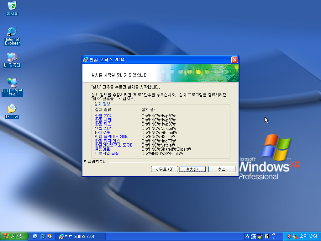Click the 설치 경로 column header text
Image resolution: width=321 pixels, height=241 pixels.
150,110
